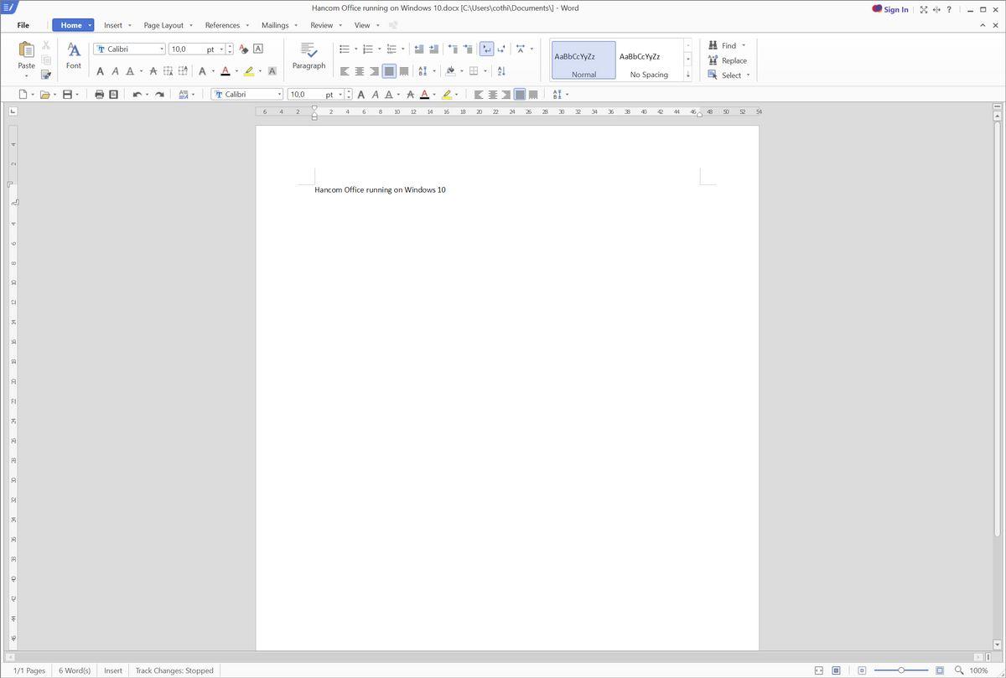Viewport: 1006px width, 678px height.
Task: Click the Help question mark icon
Action: pos(949,9)
